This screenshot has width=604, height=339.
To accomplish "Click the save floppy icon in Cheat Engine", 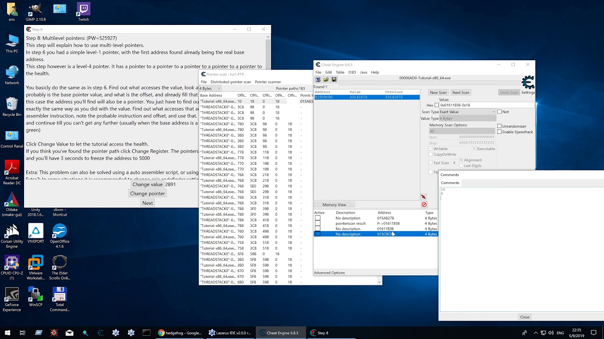I will (334, 80).
